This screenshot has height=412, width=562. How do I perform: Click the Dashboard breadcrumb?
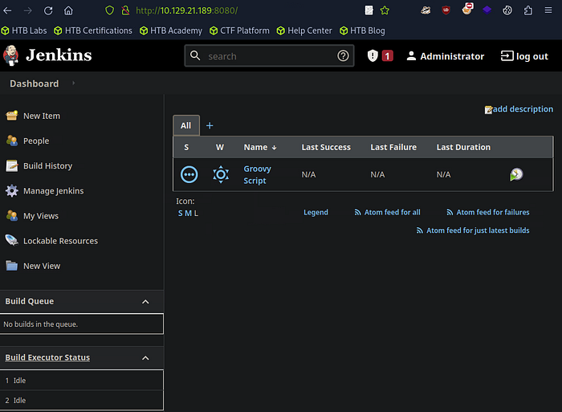tap(34, 84)
